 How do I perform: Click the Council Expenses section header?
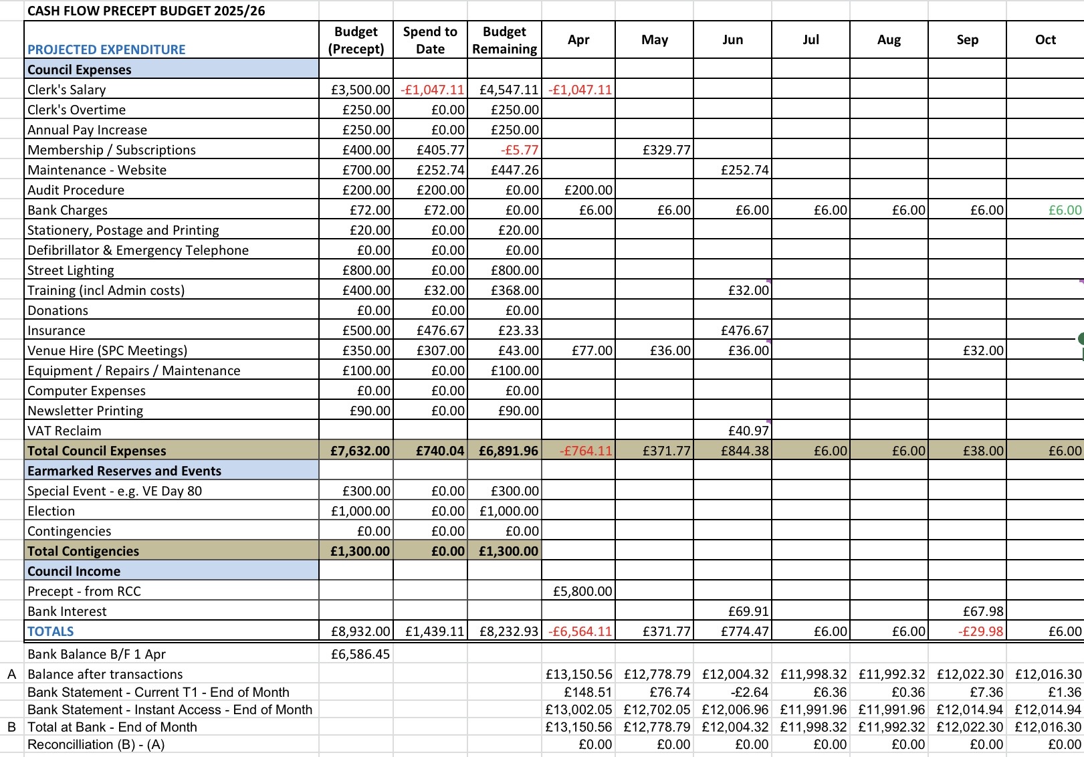(172, 70)
